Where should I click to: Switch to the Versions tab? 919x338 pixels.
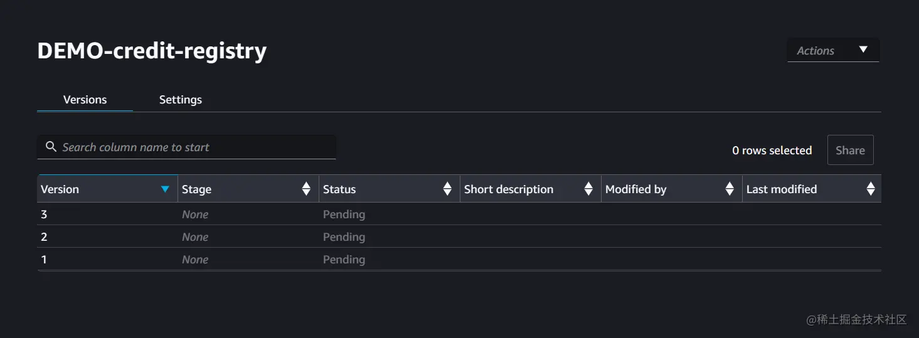(85, 100)
